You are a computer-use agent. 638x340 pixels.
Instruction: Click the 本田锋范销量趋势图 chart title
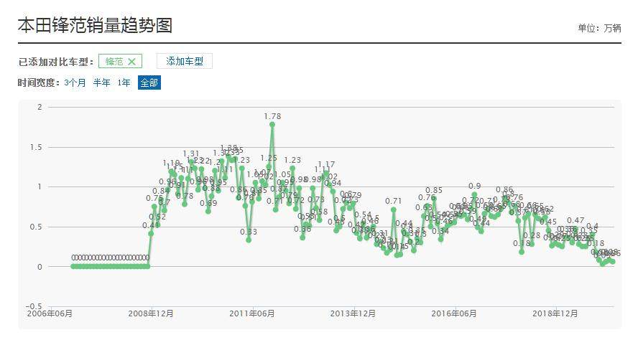pos(95,25)
